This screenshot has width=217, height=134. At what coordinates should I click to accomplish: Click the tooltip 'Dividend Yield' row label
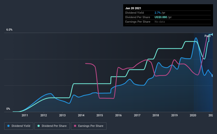coord(135,13)
